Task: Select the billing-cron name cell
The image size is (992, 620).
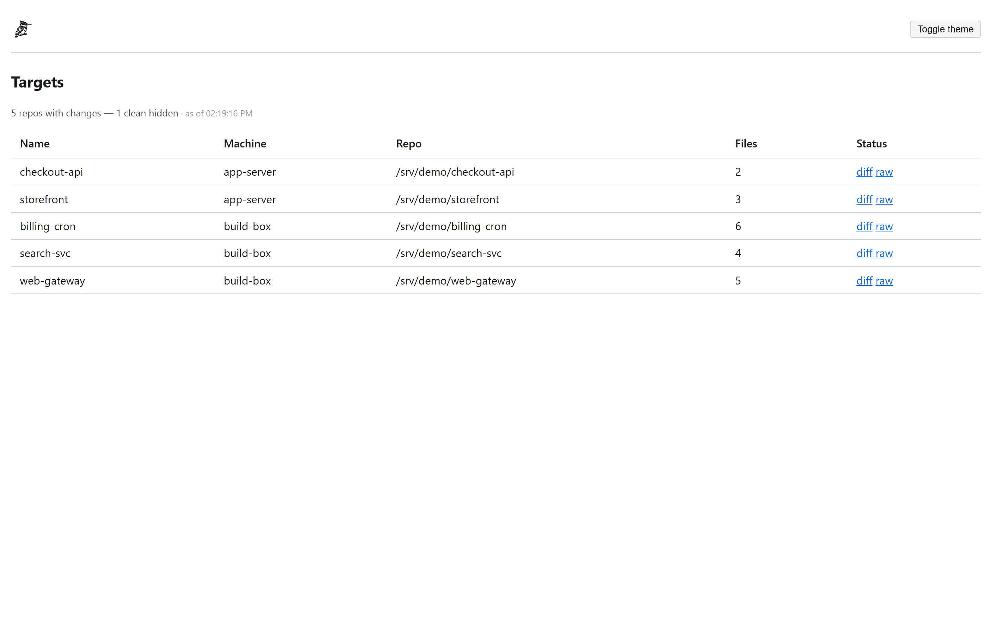Action: pos(48,226)
